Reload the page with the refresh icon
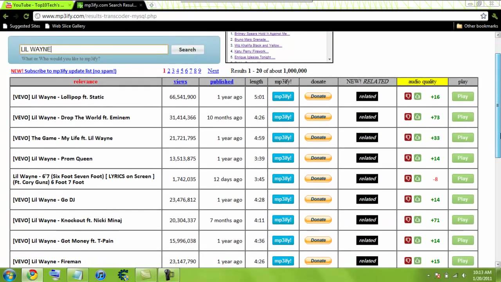This screenshot has width=501, height=282. (x=26, y=16)
